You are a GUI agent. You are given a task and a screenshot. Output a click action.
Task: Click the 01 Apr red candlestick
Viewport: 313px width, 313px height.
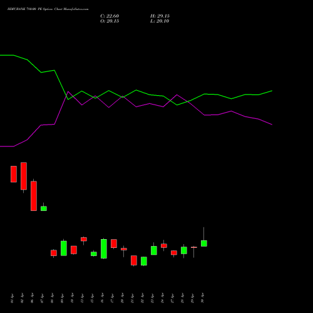click(14, 174)
